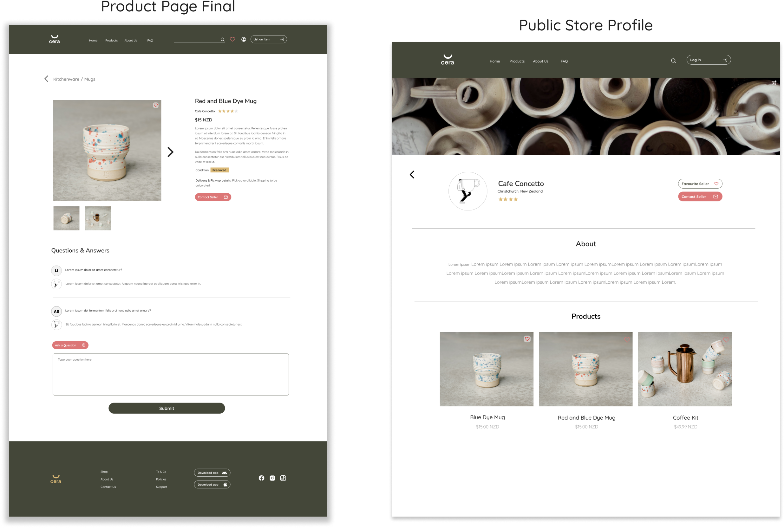Go to next product image with right chevron
Viewport: 784px width, 528px height.
(x=171, y=152)
